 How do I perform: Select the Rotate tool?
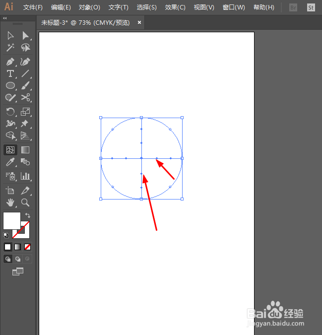coord(10,112)
